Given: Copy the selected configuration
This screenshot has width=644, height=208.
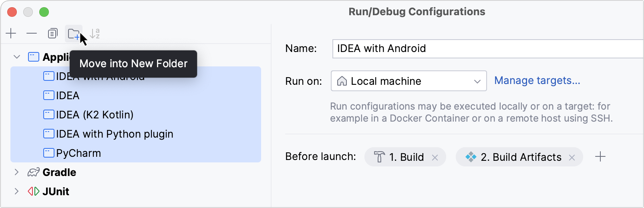Looking at the screenshot, I should (x=52, y=34).
